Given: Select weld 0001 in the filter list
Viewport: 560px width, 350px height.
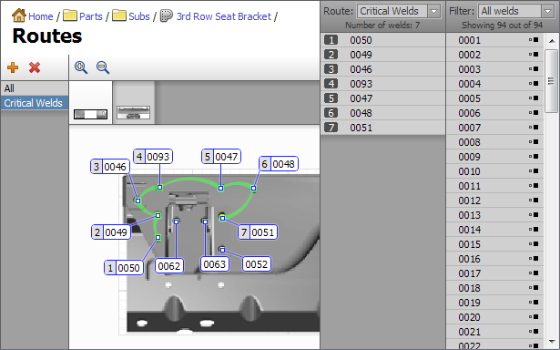Looking at the screenshot, I should click(495, 40).
